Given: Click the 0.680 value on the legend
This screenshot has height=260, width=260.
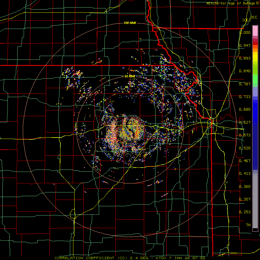Looking at the screenshot, I should click(x=245, y=109).
